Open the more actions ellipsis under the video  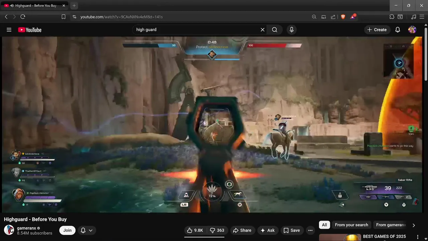tap(310, 230)
